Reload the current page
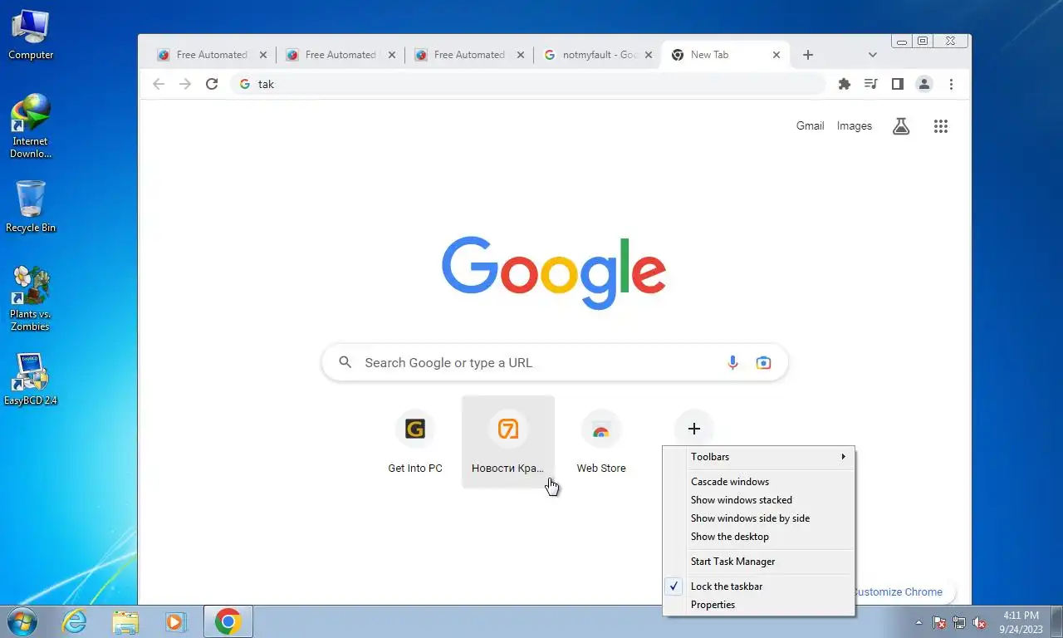Screen dimensions: 1063x638 tap(212, 84)
